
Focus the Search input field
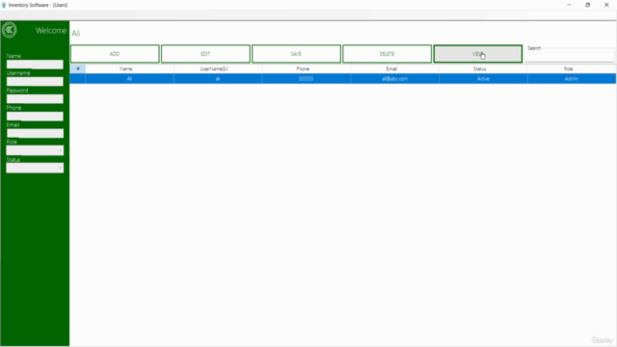[x=570, y=56]
